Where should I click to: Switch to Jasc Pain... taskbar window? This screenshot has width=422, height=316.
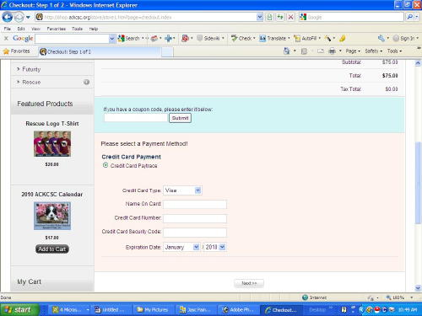(x=196, y=309)
